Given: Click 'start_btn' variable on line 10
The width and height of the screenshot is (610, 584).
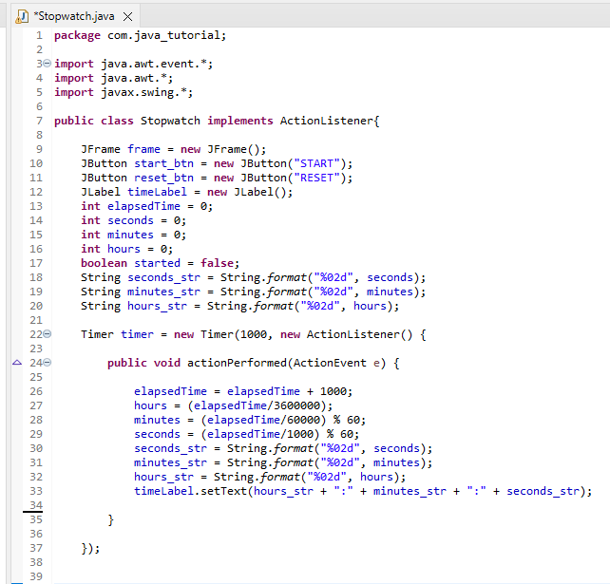Looking at the screenshot, I should click(163, 163).
